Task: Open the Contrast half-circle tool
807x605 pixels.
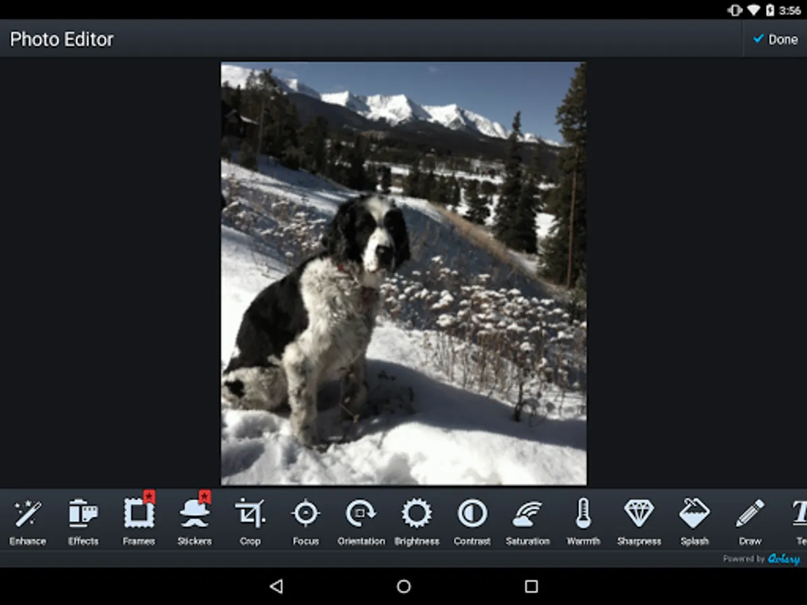Action: pyautogui.click(x=472, y=522)
